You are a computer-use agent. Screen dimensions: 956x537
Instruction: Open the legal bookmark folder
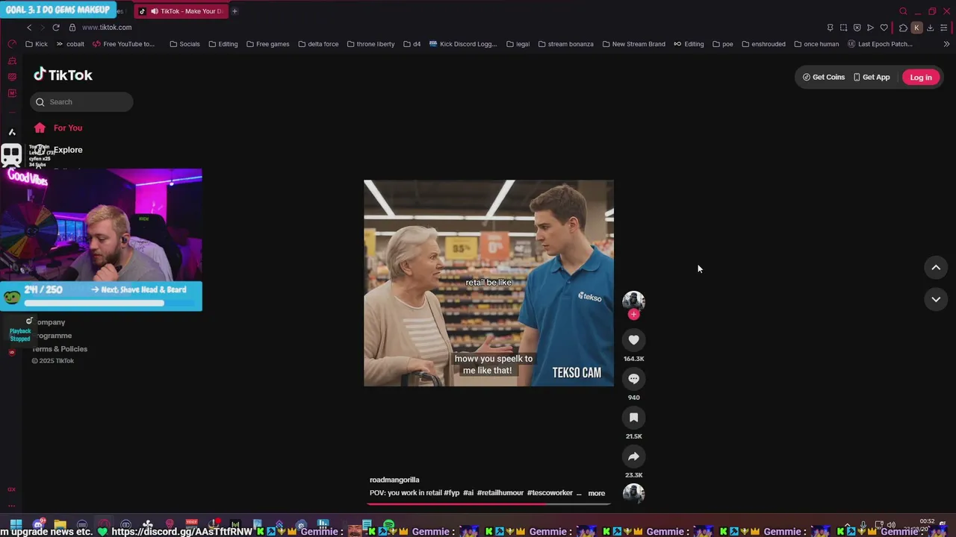pos(518,44)
